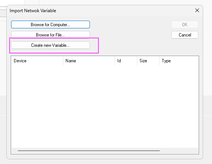This screenshot has width=212, height=164.
Task: Confirm with the OK button
Action: tap(185, 24)
